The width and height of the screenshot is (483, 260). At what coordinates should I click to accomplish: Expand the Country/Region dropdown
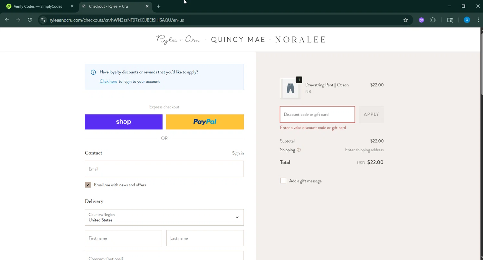164,217
